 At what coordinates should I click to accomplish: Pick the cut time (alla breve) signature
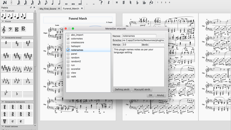point(21,121)
